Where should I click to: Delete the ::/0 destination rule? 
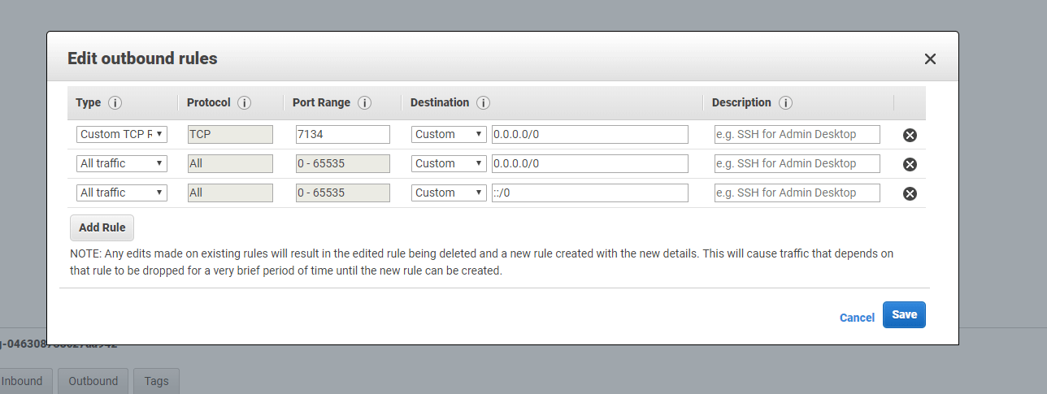coord(910,193)
